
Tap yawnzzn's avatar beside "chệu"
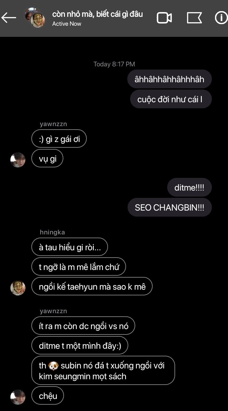pos(18,397)
